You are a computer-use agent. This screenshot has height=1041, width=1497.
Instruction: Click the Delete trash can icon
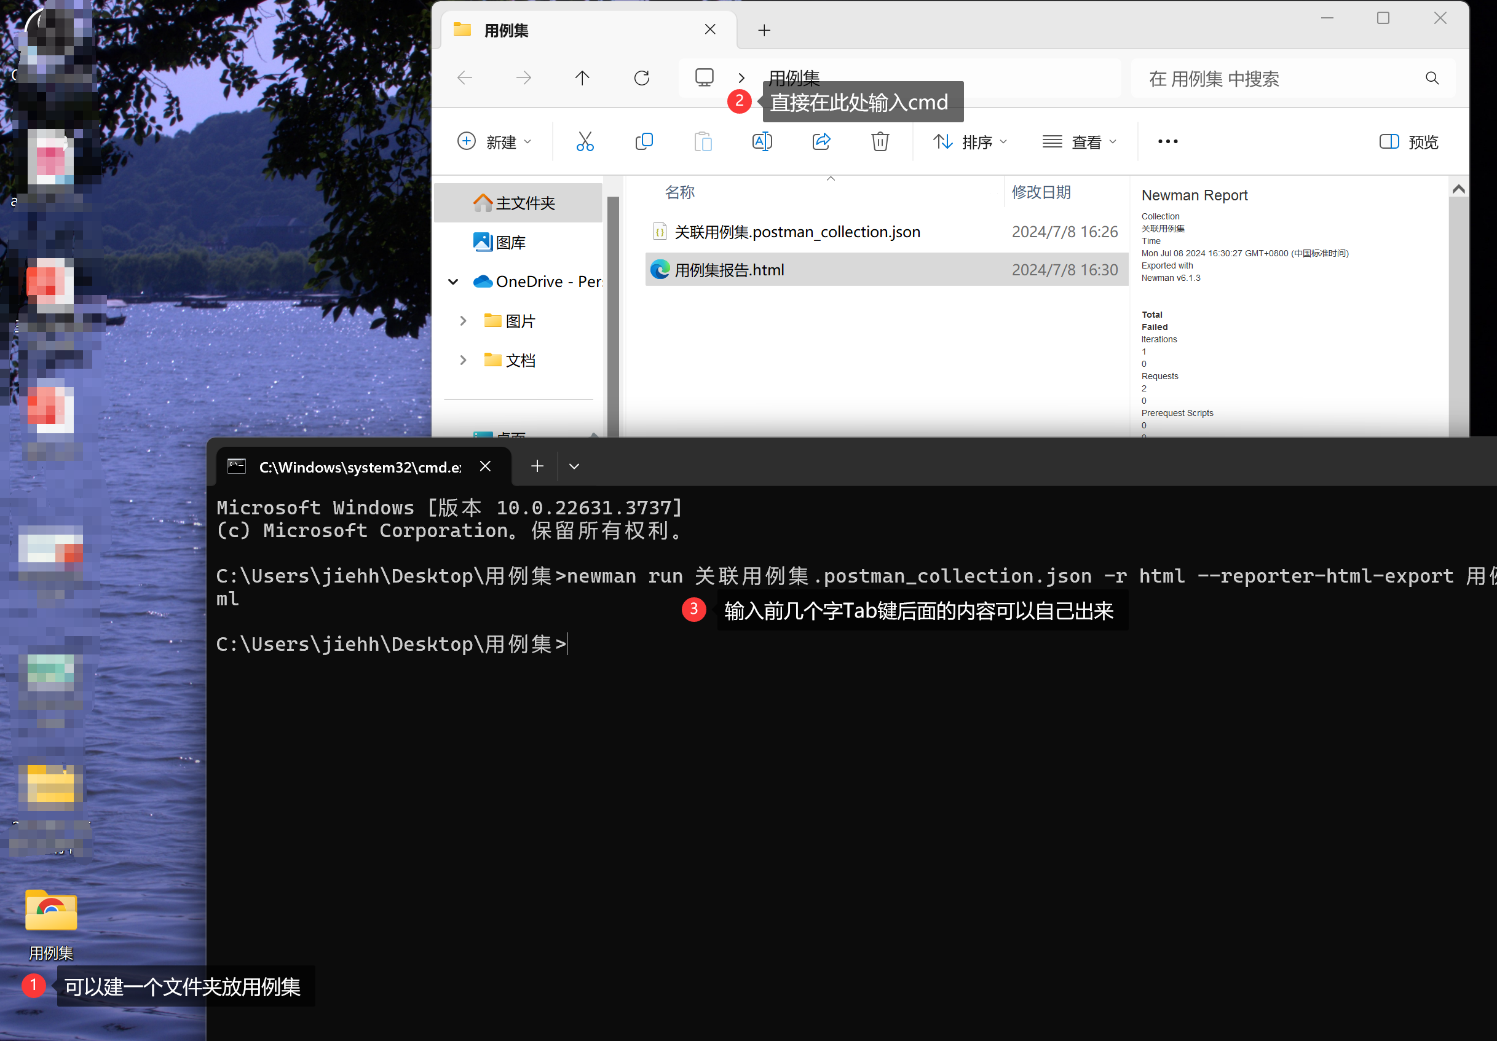point(880,141)
